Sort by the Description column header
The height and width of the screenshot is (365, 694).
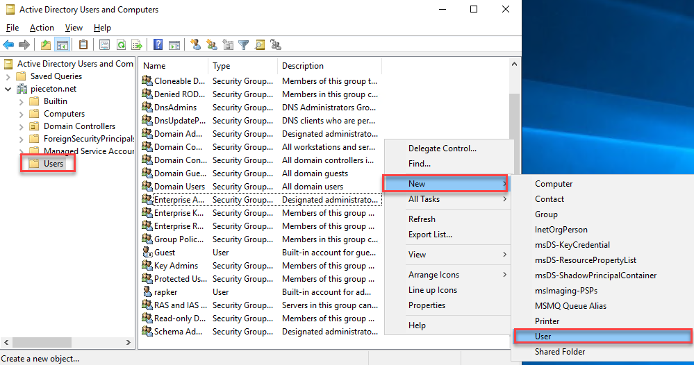click(x=330, y=66)
